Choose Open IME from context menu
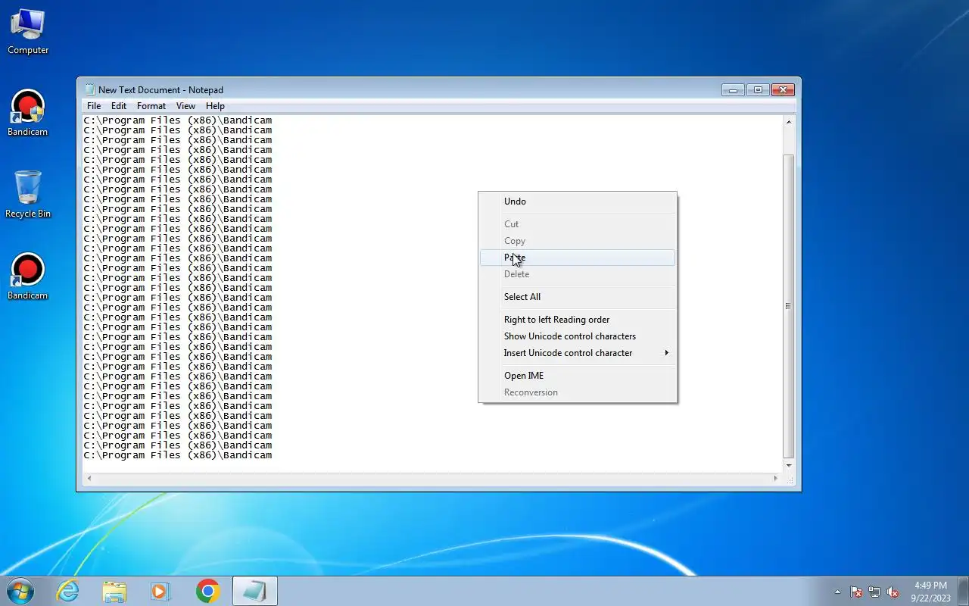Viewport: 969px width, 606px height. tap(578, 376)
